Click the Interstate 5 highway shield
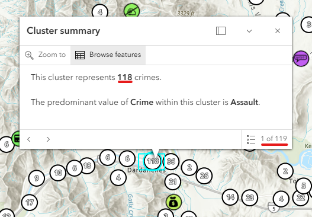Viewport: 312px width, 217px height. tap(274, 209)
